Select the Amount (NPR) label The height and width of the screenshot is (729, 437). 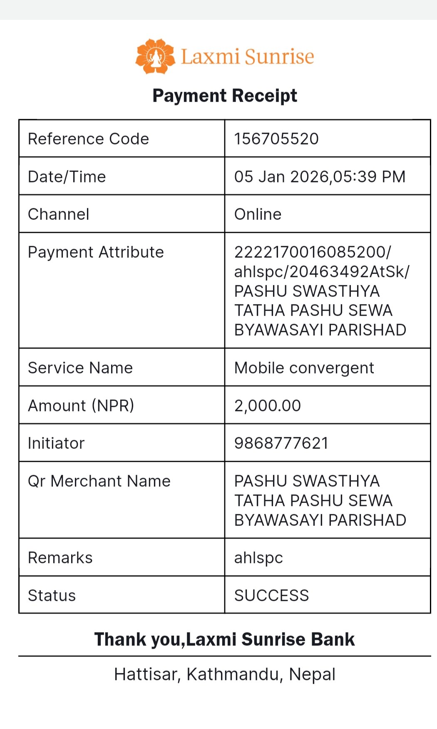pyautogui.click(x=81, y=406)
